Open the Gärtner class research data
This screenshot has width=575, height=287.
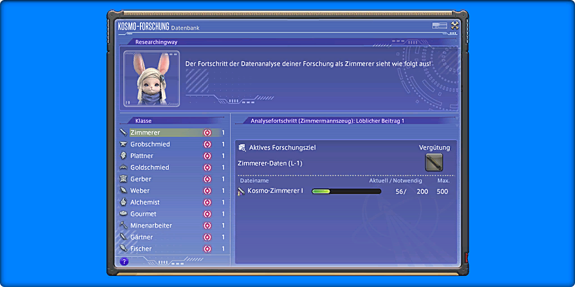[x=141, y=237]
